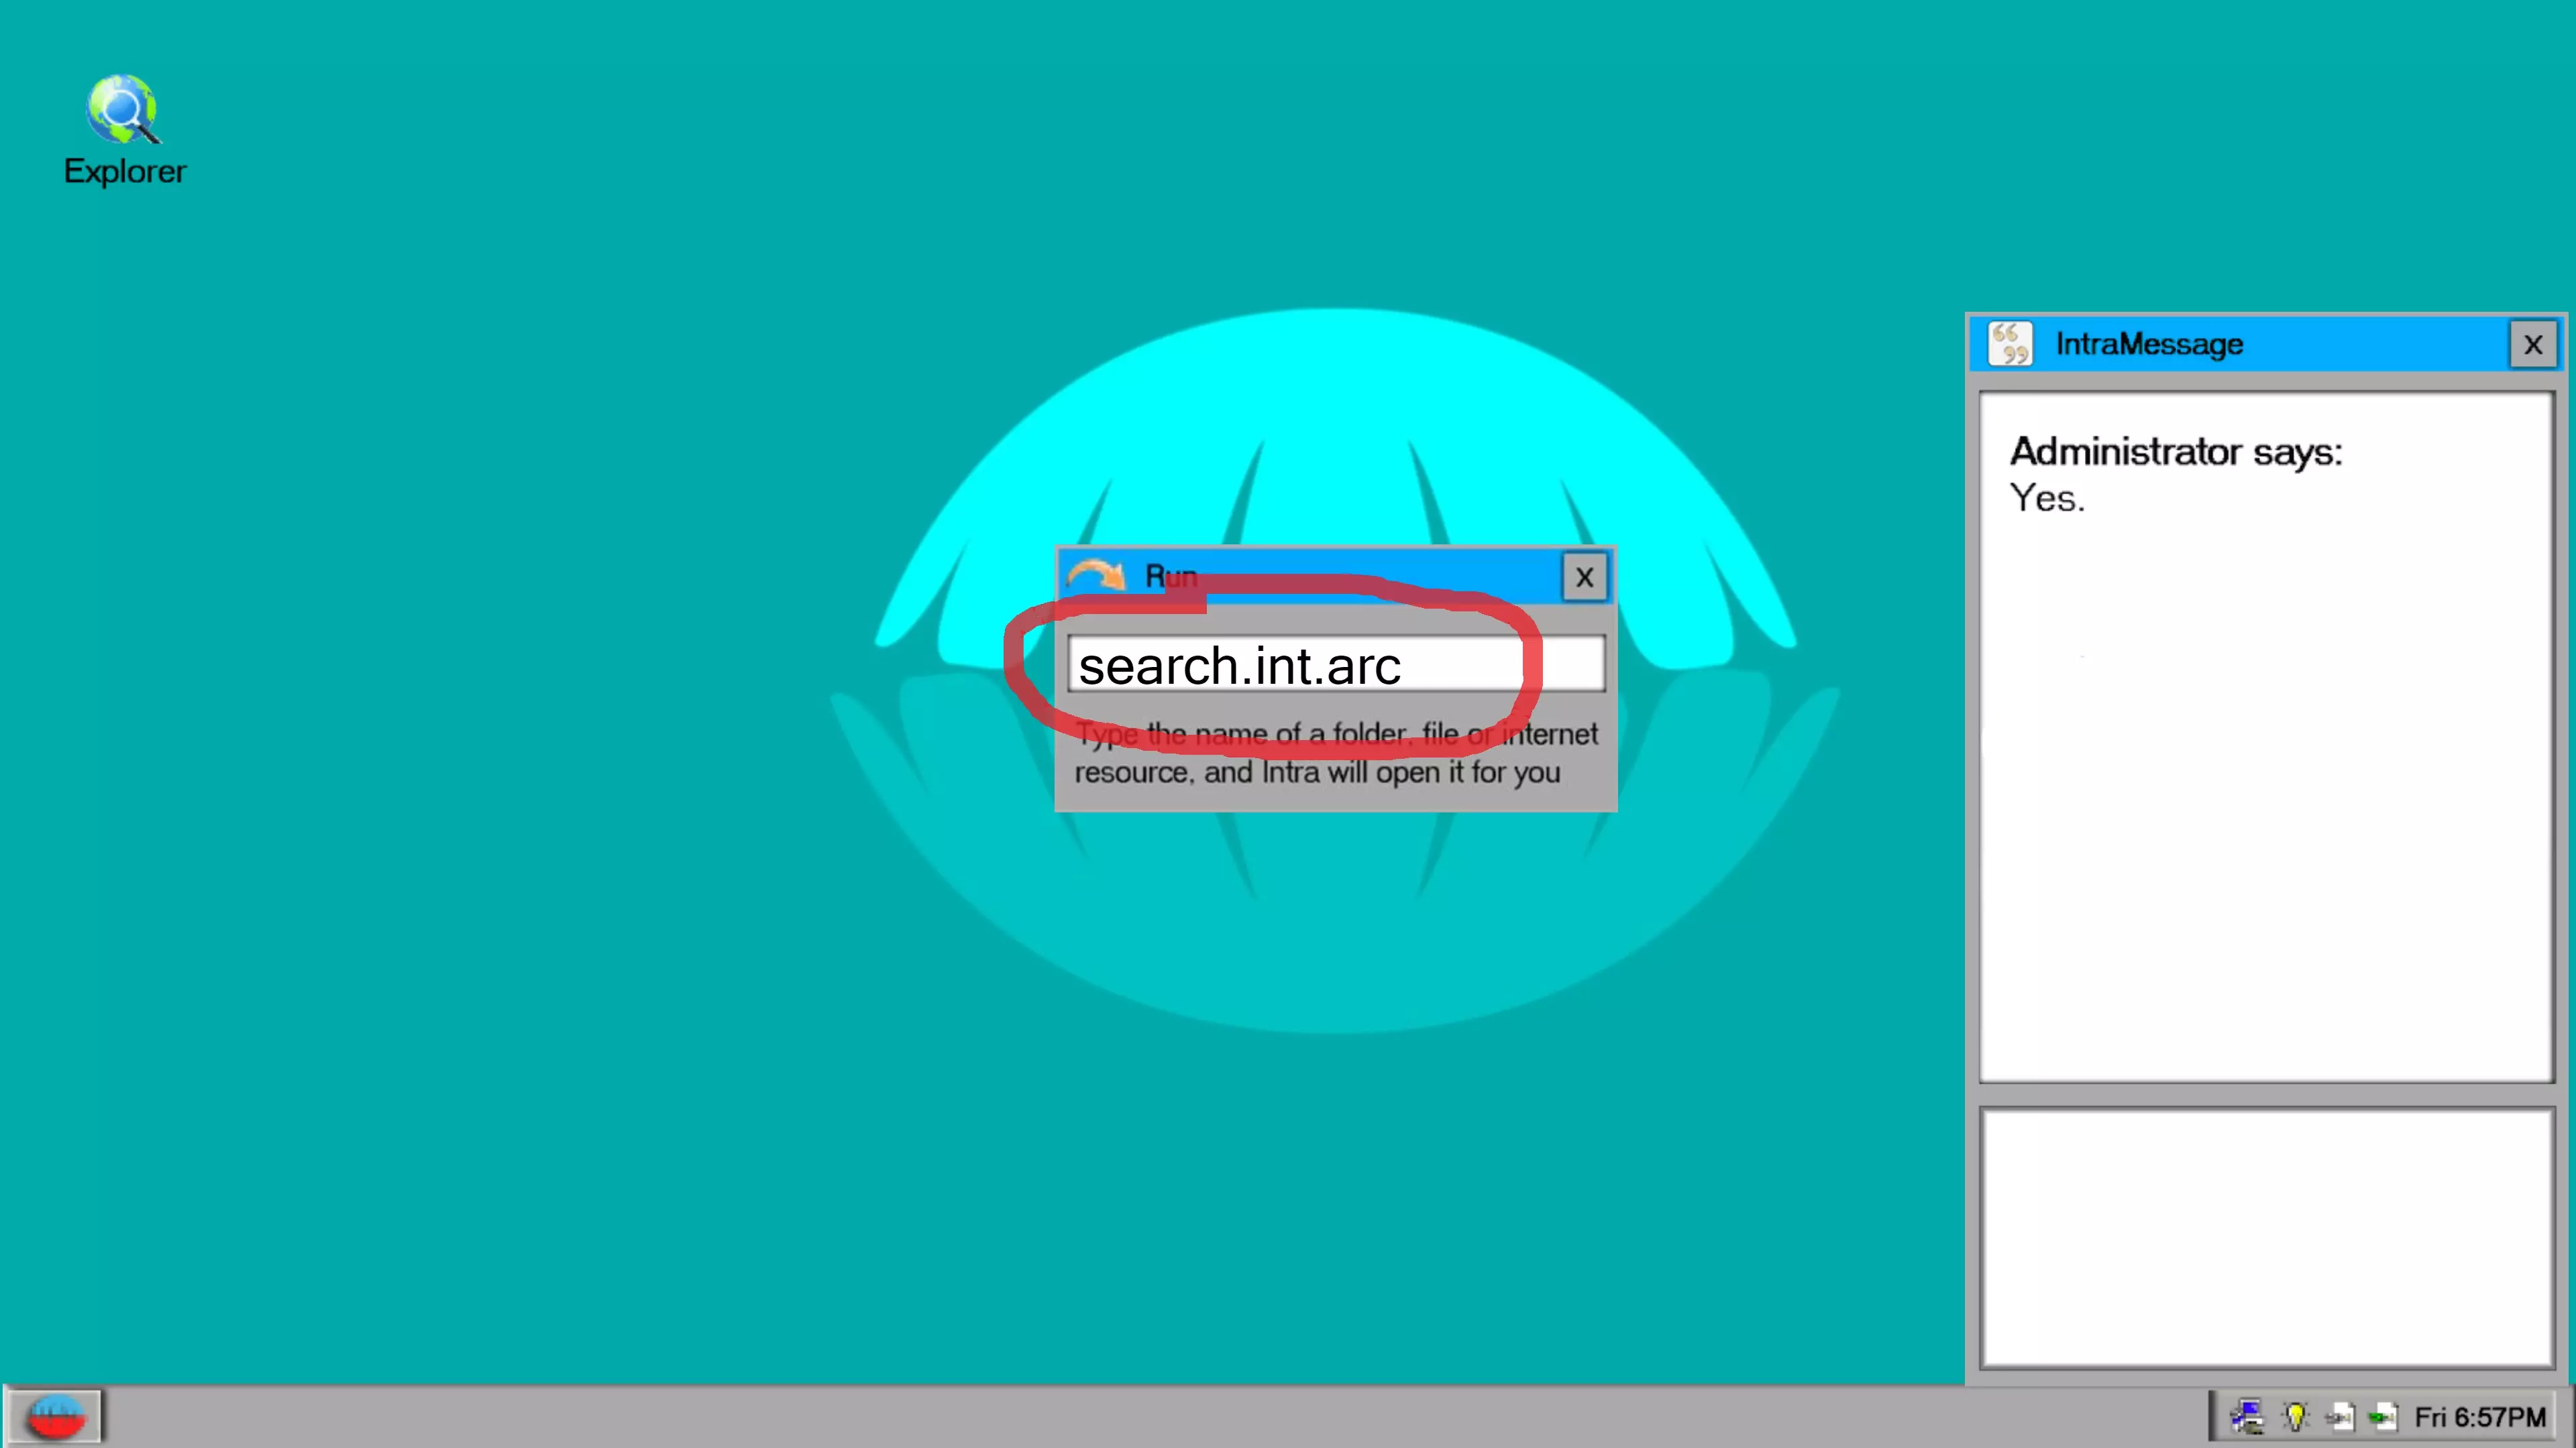Click the orange arrow Run icon

1095,576
